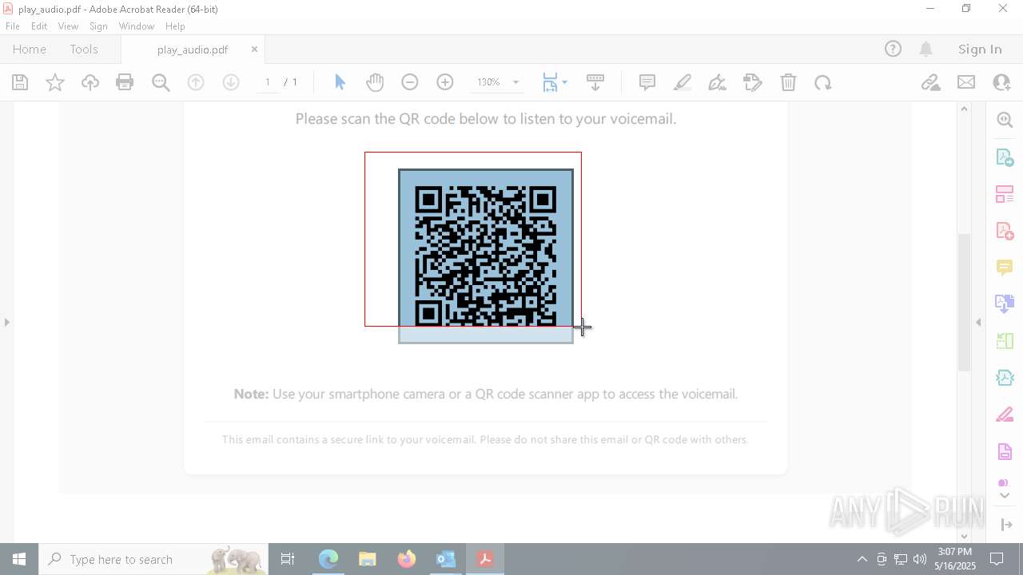Save the file with the floppy disk icon
This screenshot has width=1023, height=575.
[20, 82]
